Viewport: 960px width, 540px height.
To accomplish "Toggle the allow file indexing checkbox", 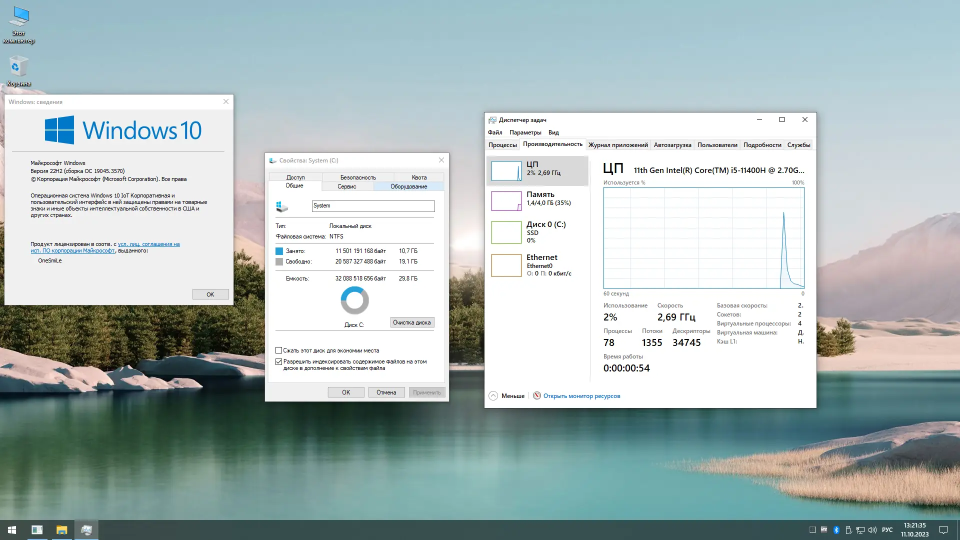I will 279,361.
